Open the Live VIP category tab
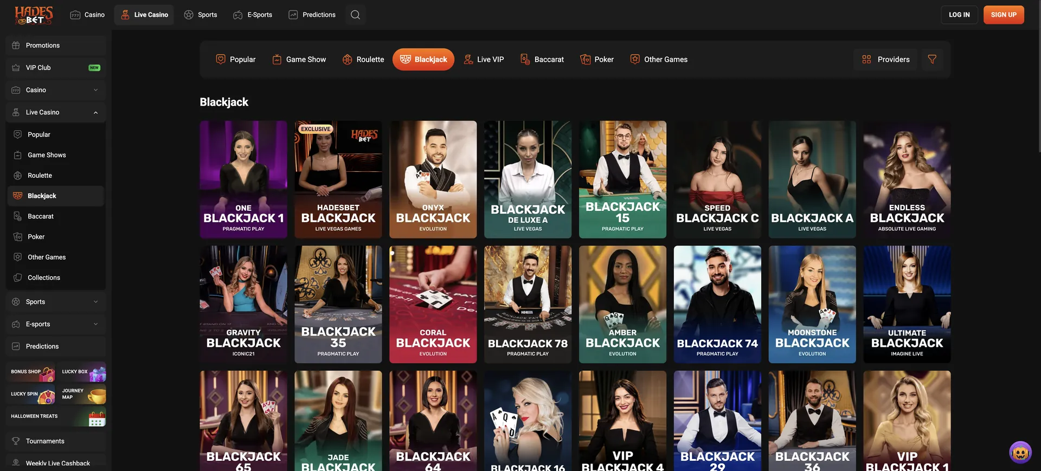Viewport: 1041px width, 471px height. coord(484,60)
